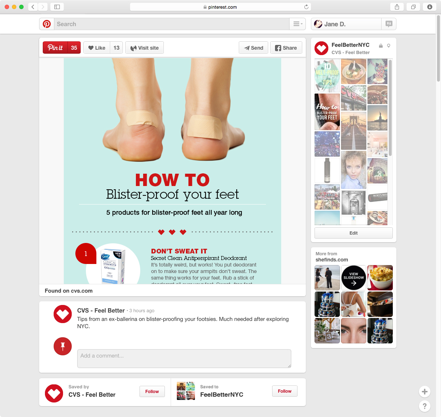Click the board lock icon
This screenshot has width=441, height=417.
pos(381,46)
